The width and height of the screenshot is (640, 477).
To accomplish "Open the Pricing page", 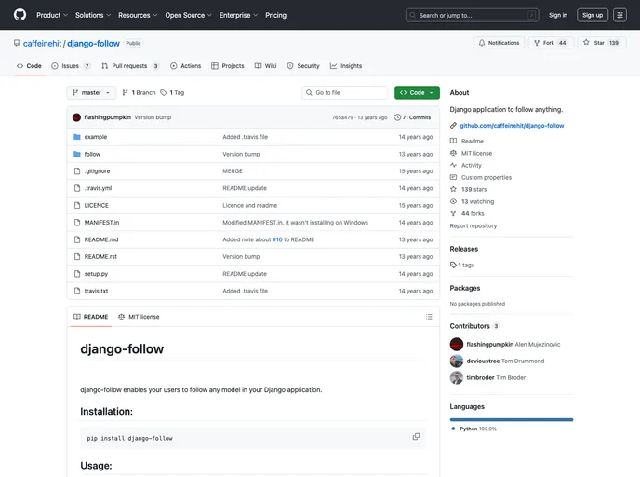I will point(275,15).
